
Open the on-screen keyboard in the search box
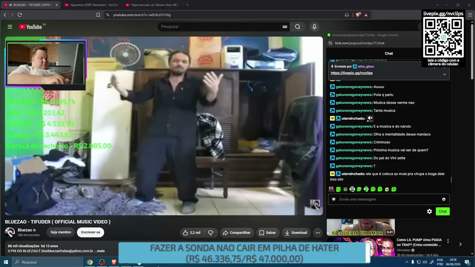[285, 27]
